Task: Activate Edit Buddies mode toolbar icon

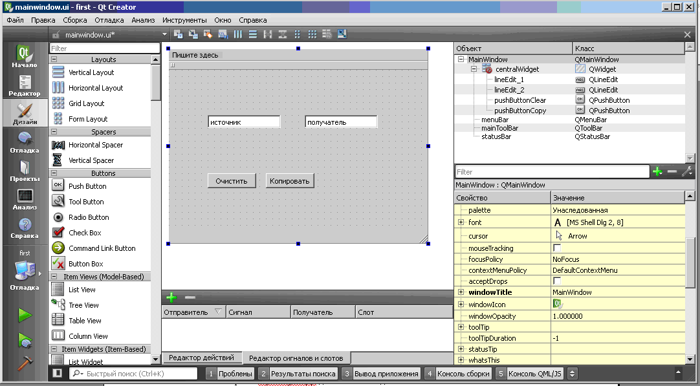Action: [208, 34]
